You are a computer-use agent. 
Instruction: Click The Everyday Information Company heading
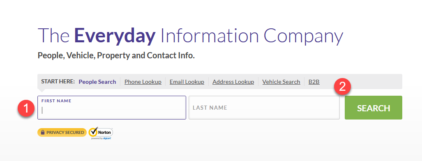click(x=191, y=36)
